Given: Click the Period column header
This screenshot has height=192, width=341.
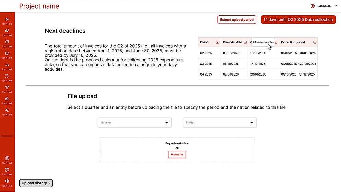Looking at the screenshot, I should coord(209,42).
